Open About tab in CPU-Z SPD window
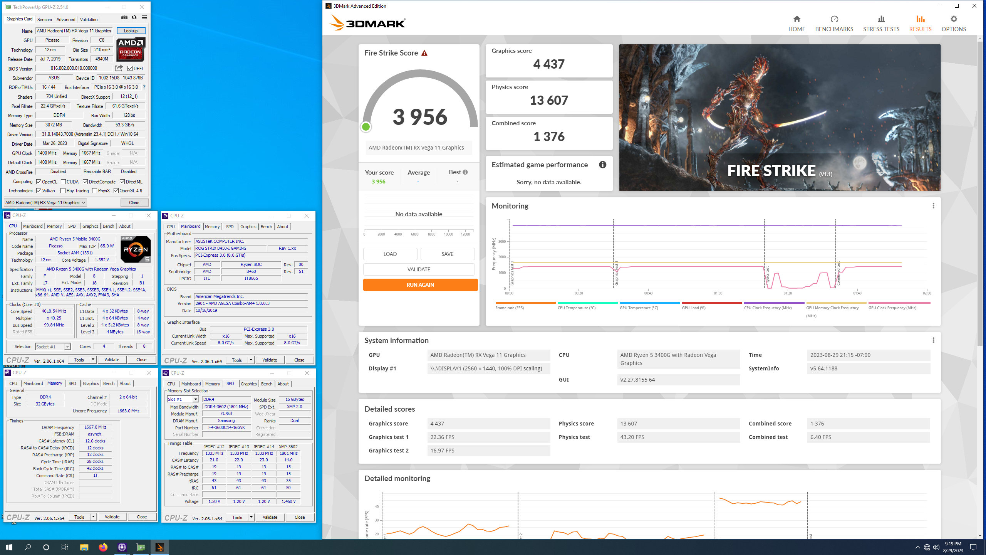986x555 pixels. pyautogui.click(x=283, y=384)
